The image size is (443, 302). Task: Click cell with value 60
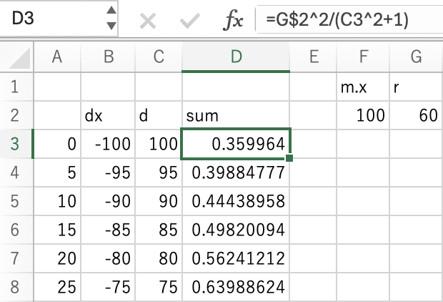point(416,115)
